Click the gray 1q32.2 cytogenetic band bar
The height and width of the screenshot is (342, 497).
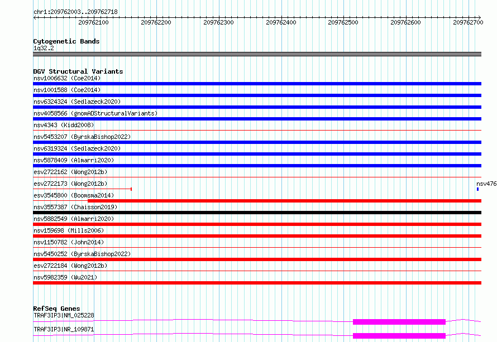[x=257, y=54]
